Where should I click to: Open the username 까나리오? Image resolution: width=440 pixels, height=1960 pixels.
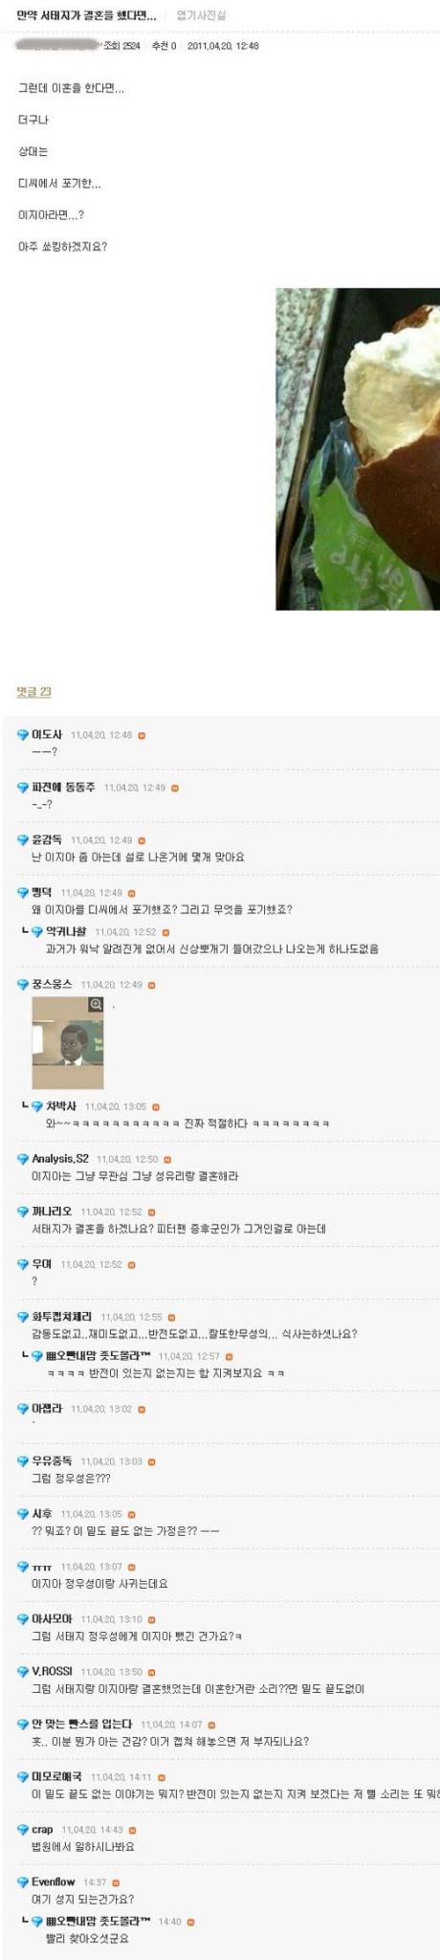pos(52,1211)
